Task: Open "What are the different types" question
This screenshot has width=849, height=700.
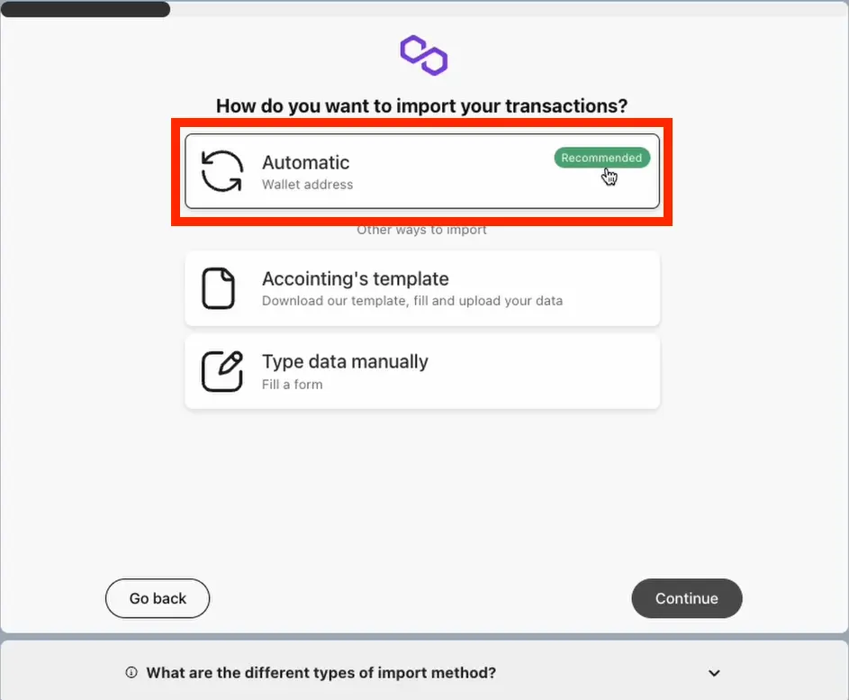Action: pos(321,673)
